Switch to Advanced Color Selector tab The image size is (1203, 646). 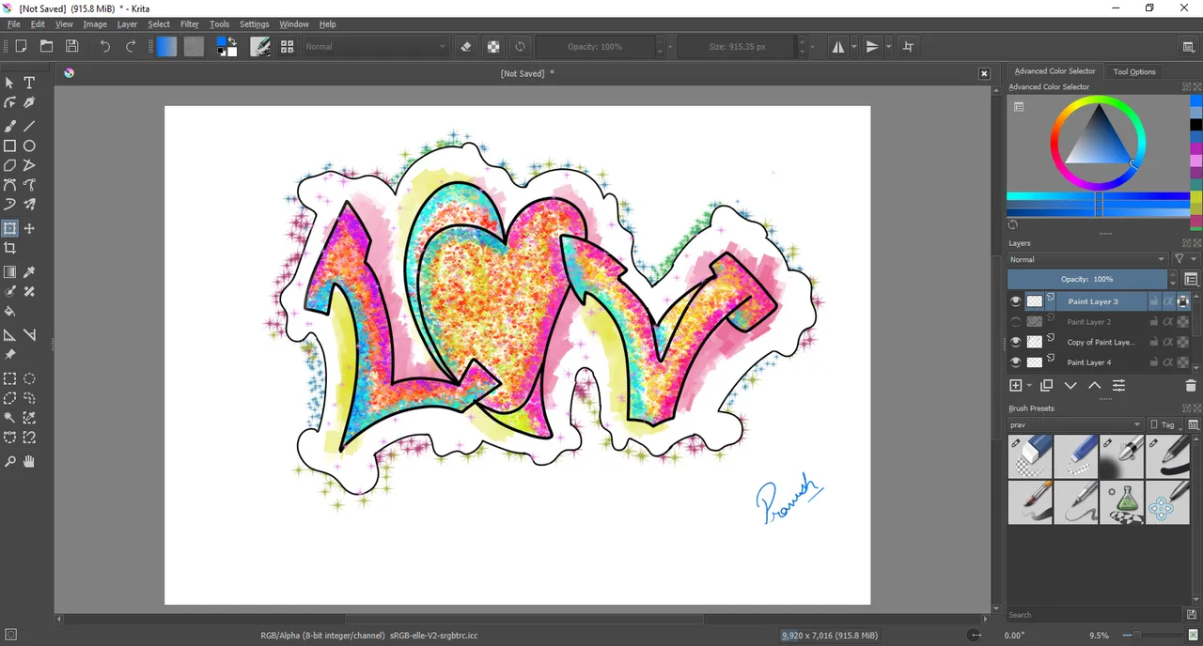point(1055,71)
